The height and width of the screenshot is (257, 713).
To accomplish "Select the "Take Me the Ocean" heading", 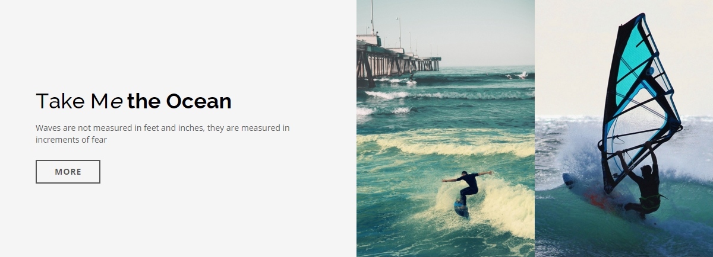I will point(134,101).
